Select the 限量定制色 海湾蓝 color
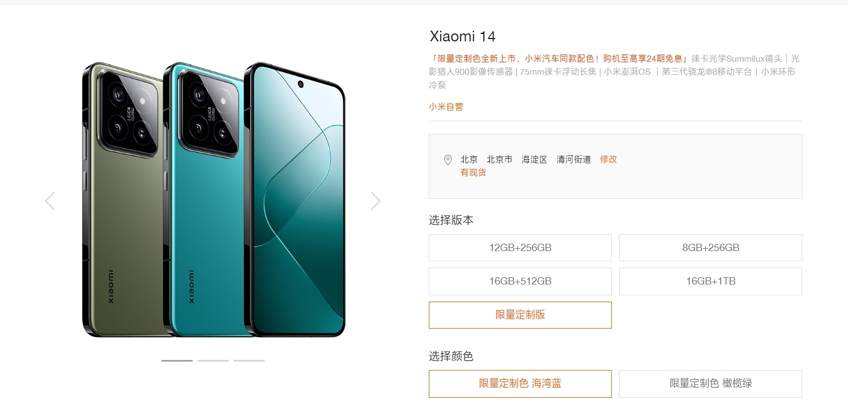 pos(520,384)
